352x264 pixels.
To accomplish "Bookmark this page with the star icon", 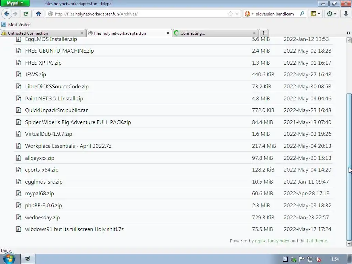I will (x=230, y=14).
